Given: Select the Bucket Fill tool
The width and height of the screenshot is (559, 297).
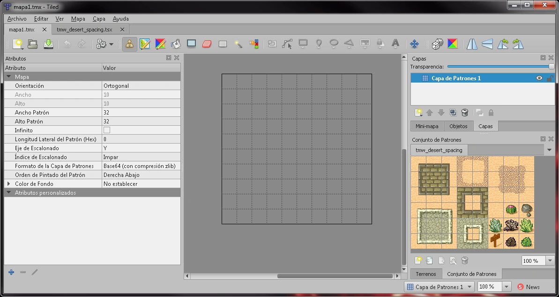Looking at the screenshot, I should tap(176, 44).
